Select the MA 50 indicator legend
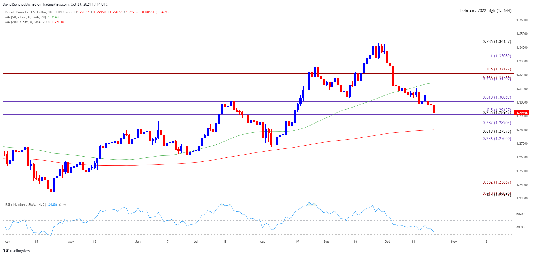Image resolution: width=533 pixels, height=256 pixels. 26,17
